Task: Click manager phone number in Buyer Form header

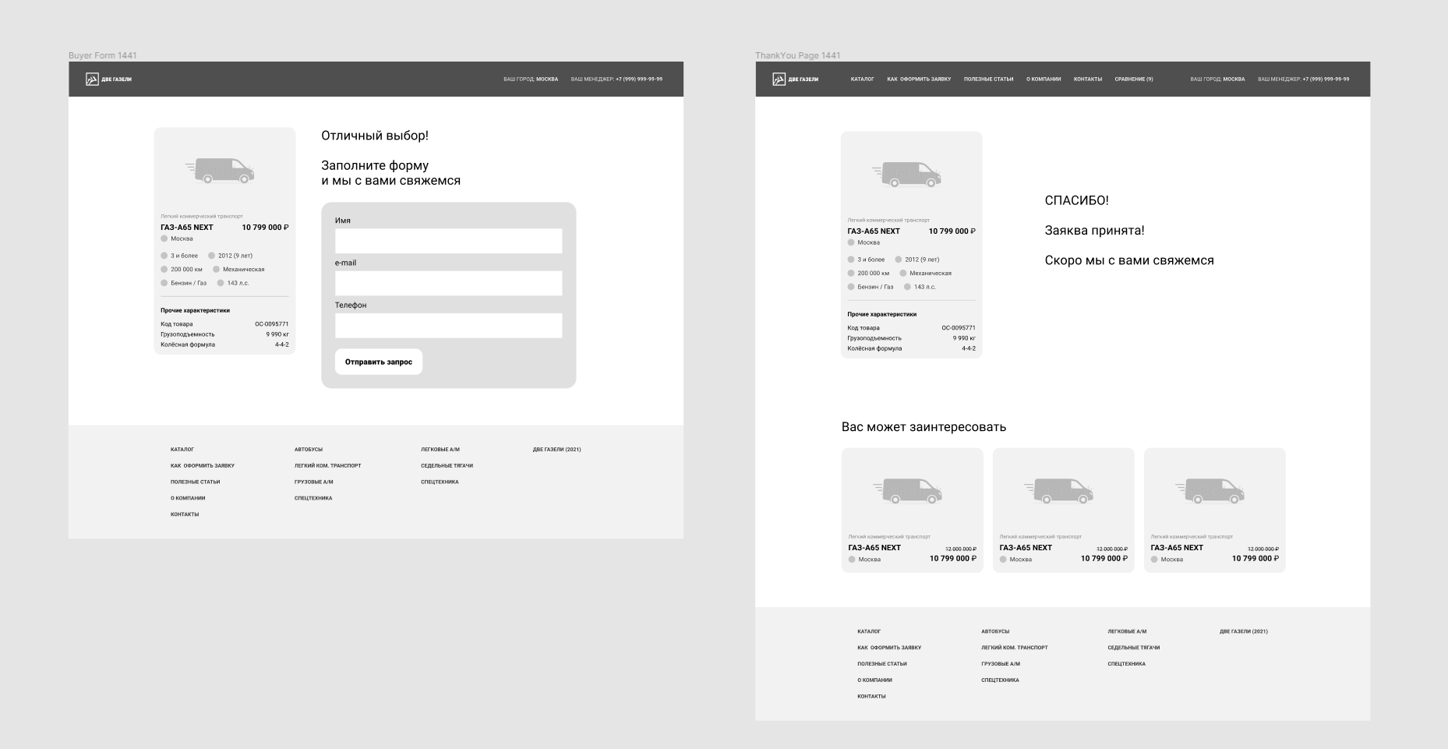Action: (639, 79)
